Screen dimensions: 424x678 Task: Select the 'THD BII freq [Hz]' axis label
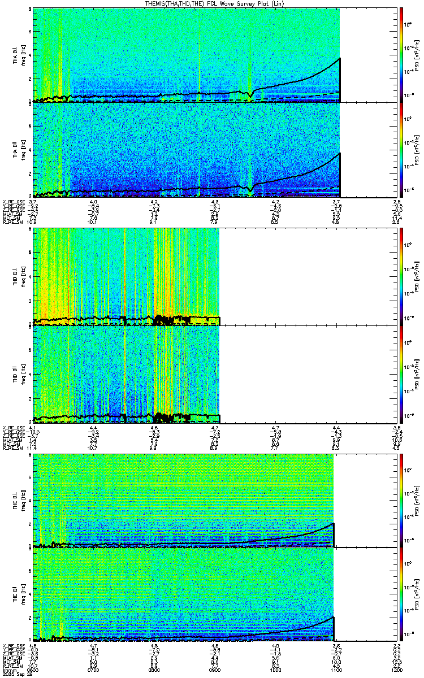pos(20,374)
